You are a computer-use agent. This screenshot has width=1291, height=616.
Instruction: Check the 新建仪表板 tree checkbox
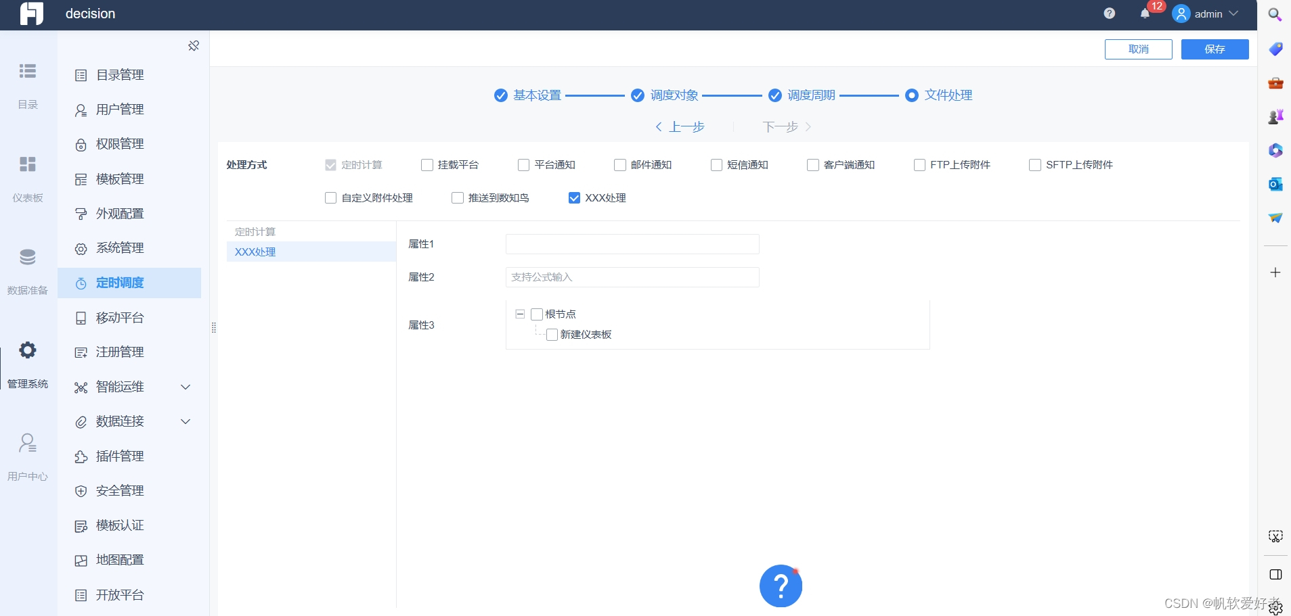point(552,335)
